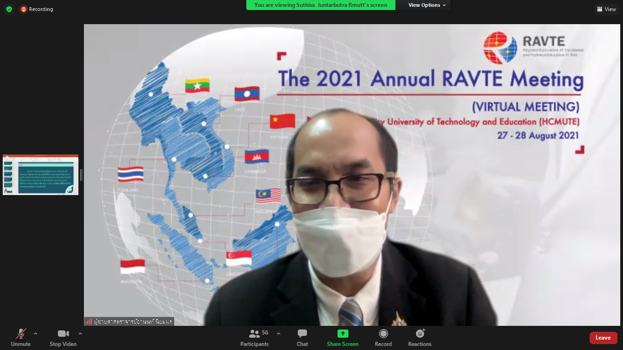
Task: Click the RAVTE logo in shared slide
Action: pos(534,48)
